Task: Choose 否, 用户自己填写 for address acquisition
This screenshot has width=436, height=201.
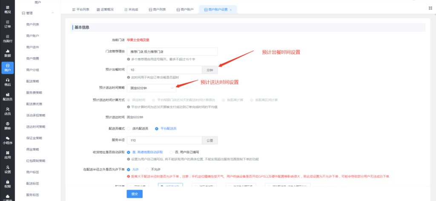Action: tap(172, 152)
